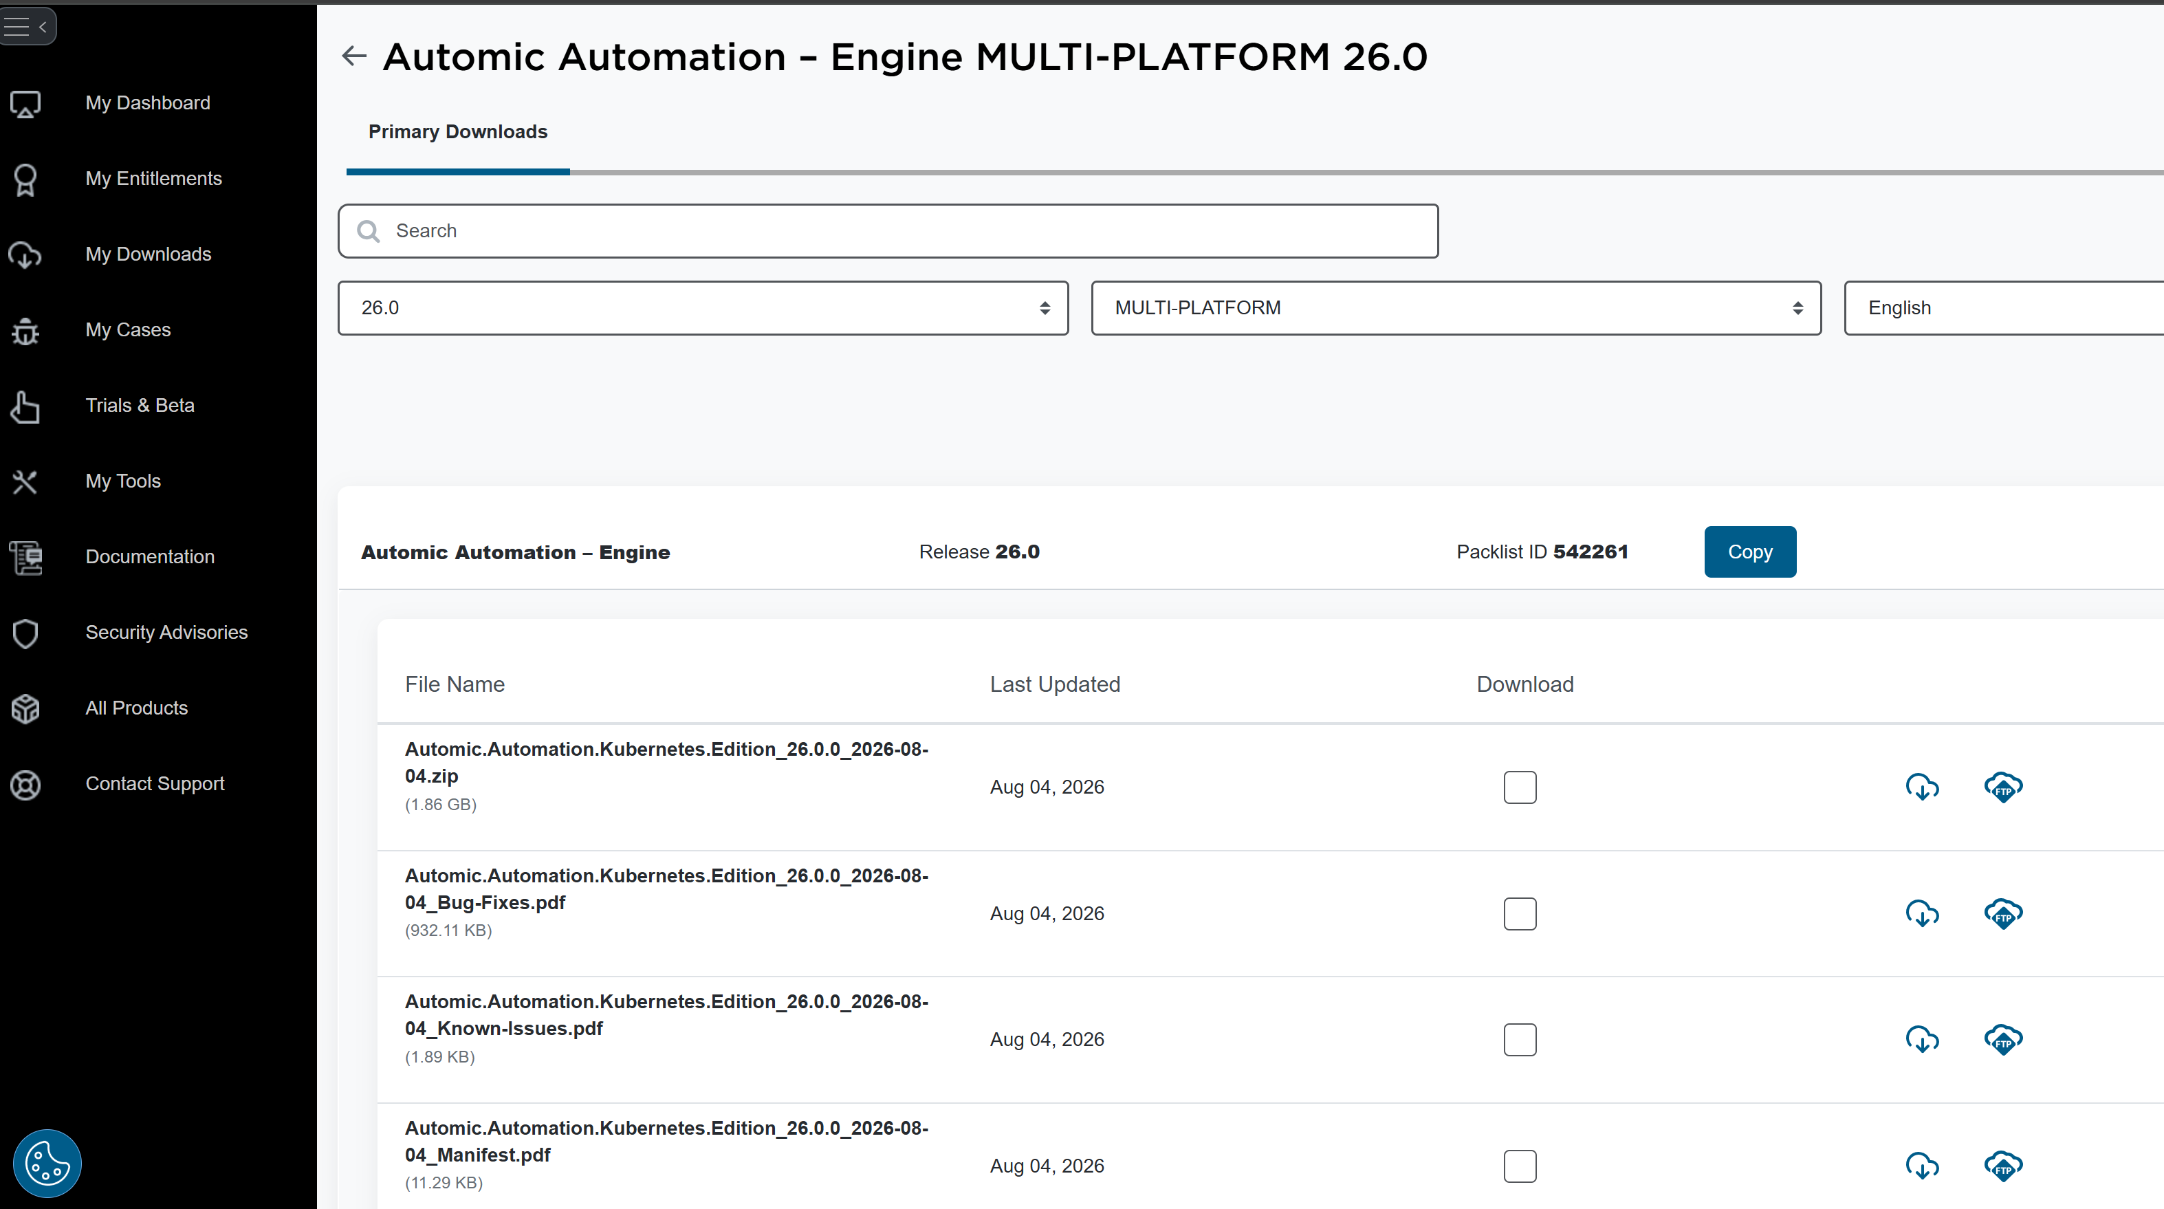2164x1209 pixels.
Task: Click the Kubernetes Edition 04.zip file name
Action: pyautogui.click(x=667, y=763)
